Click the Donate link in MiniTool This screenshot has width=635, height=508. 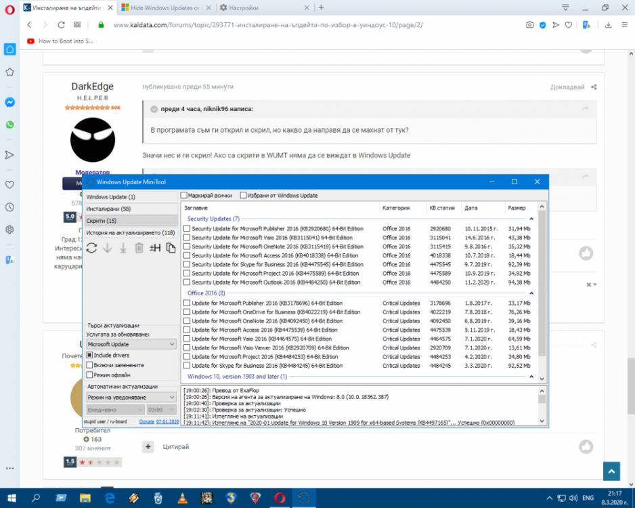click(147, 422)
